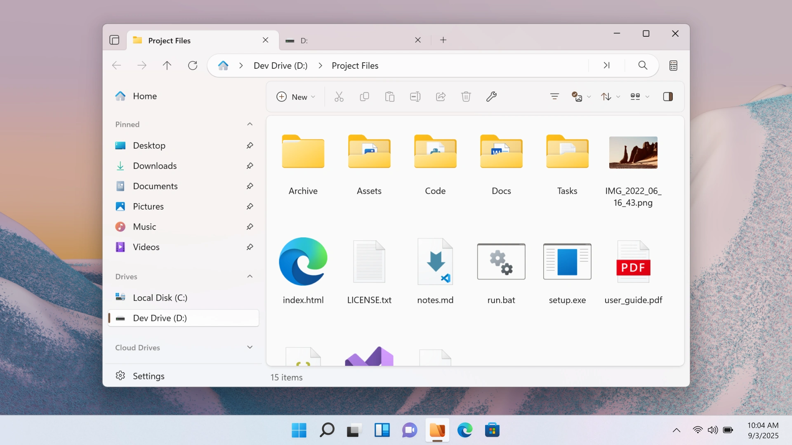Open a new File Explorer tab
This screenshot has width=792, height=445.
click(x=443, y=40)
